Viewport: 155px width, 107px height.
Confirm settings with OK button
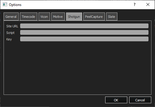coord(116,100)
